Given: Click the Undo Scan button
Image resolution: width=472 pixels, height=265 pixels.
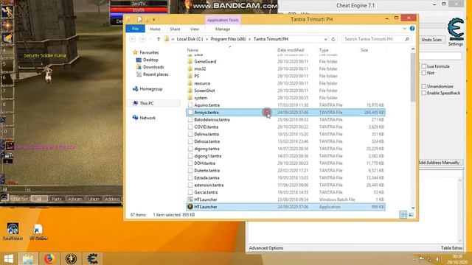Looking at the screenshot, I should (431, 40).
